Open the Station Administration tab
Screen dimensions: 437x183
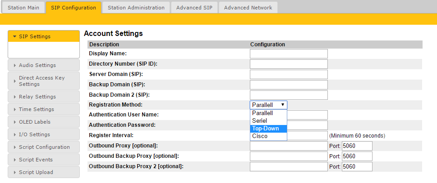pos(136,8)
